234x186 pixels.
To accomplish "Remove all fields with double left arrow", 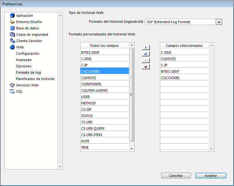I will (146, 67).
